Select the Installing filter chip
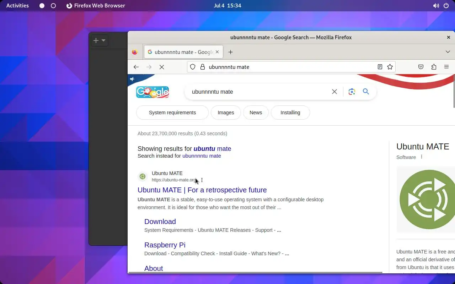 [x=290, y=113]
